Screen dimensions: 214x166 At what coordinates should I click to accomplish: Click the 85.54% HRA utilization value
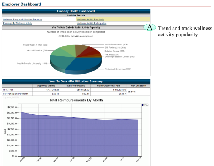(132, 92)
